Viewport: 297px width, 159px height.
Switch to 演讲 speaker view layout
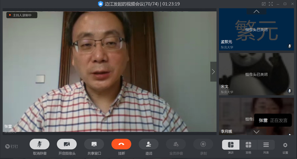(231, 145)
